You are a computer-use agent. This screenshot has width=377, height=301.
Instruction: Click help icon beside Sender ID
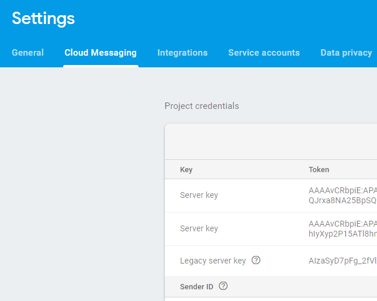point(223,286)
